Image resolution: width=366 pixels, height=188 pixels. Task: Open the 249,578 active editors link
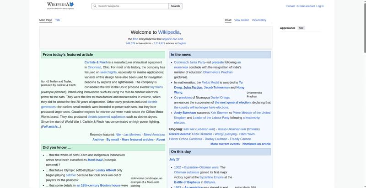pyautogui.click(x=130, y=43)
